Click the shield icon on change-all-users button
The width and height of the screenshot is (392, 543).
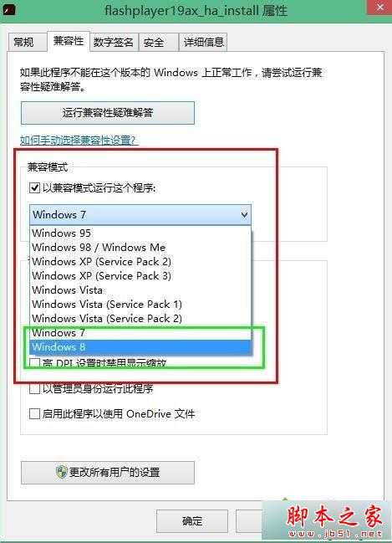61,472
